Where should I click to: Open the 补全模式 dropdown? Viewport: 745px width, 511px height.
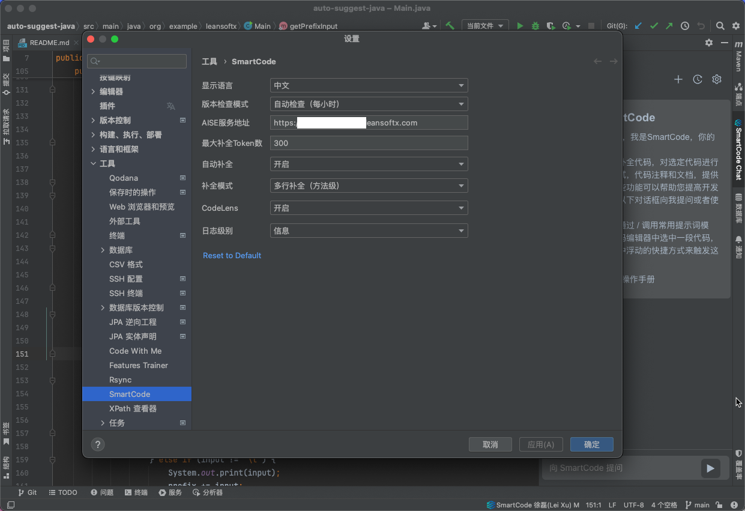click(x=369, y=186)
